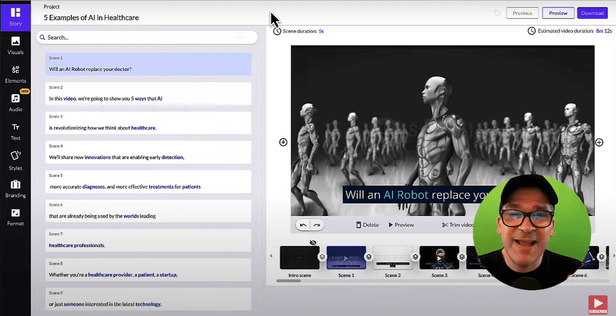The height and width of the screenshot is (316, 616).
Task: Click the Preview button at top
Action: (558, 13)
